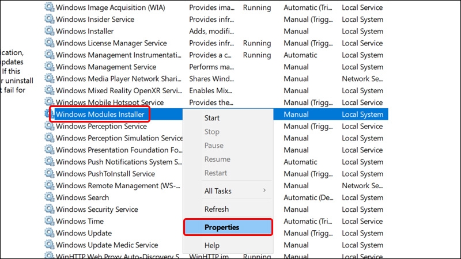Click the gear icon beside Windows PushToInstall Service
461x259 pixels.
click(50, 174)
